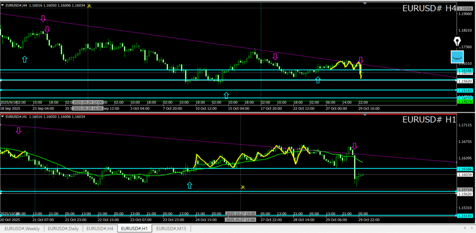Select the yellow star marker on H1 chart
This screenshot has height=233, width=476.
(x=243, y=187)
